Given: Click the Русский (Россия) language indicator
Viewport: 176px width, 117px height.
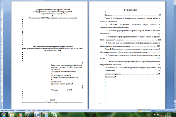Looking at the screenshot, I should (43, 111).
